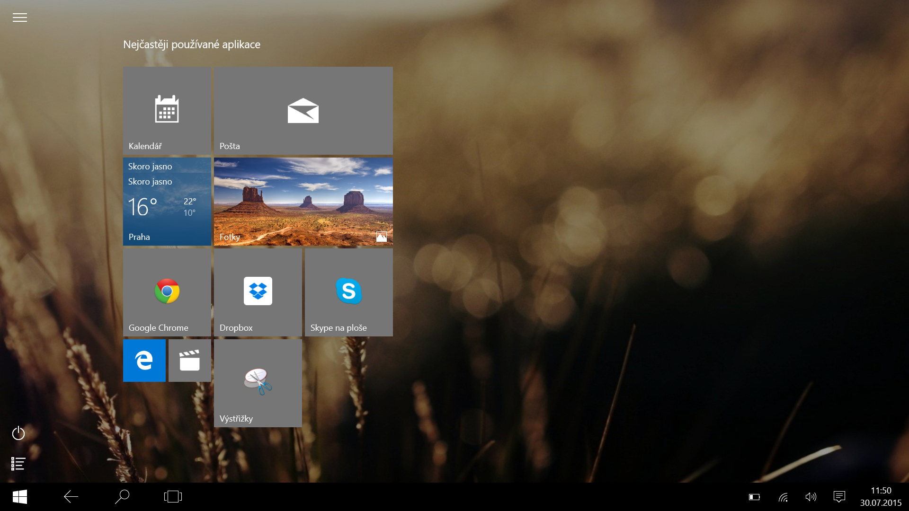909x511 pixels.
Task: Click the volume speaker icon
Action: tap(811, 497)
